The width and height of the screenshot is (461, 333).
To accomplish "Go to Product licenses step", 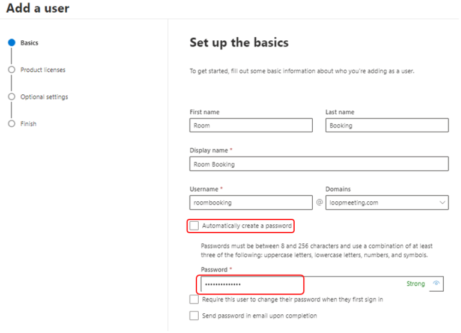I will tap(43, 70).
